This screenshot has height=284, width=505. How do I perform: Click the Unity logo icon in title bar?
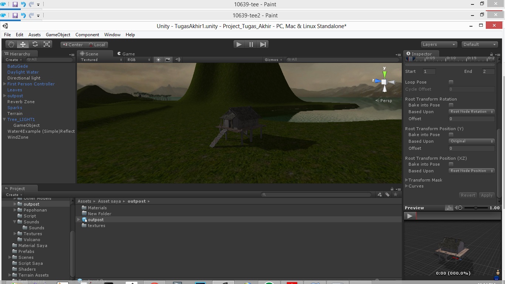pyautogui.click(x=5, y=26)
